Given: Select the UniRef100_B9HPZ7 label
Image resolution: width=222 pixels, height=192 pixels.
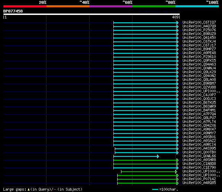Looking at the screenshot, I should click(x=199, y=49).
